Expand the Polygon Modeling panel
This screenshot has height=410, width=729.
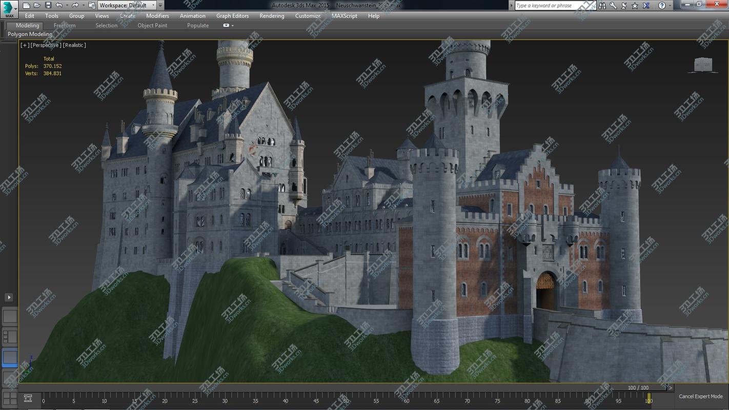(x=30, y=34)
